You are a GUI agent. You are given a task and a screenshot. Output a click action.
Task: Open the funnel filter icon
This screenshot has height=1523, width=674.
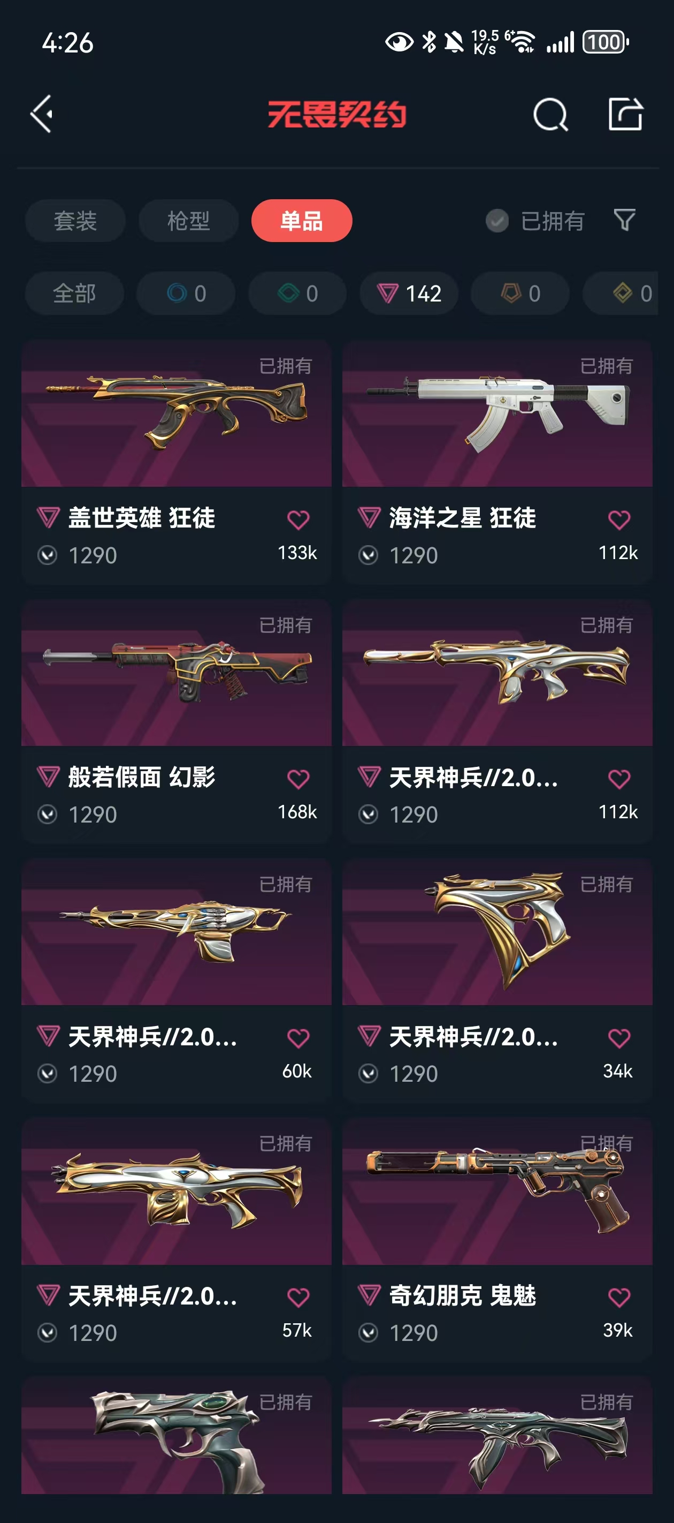click(x=624, y=220)
